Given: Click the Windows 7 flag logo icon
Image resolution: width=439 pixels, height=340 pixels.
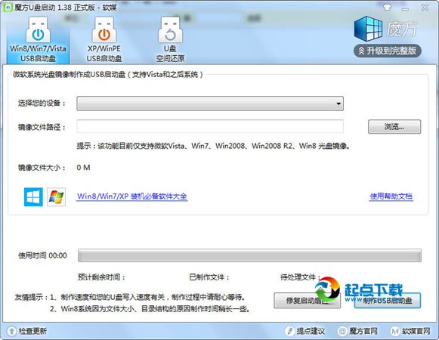Looking at the screenshot, I should [x=56, y=196].
